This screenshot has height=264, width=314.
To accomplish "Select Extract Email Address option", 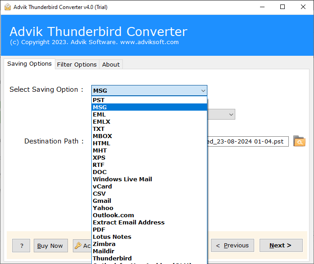I will (x=149, y=223).
